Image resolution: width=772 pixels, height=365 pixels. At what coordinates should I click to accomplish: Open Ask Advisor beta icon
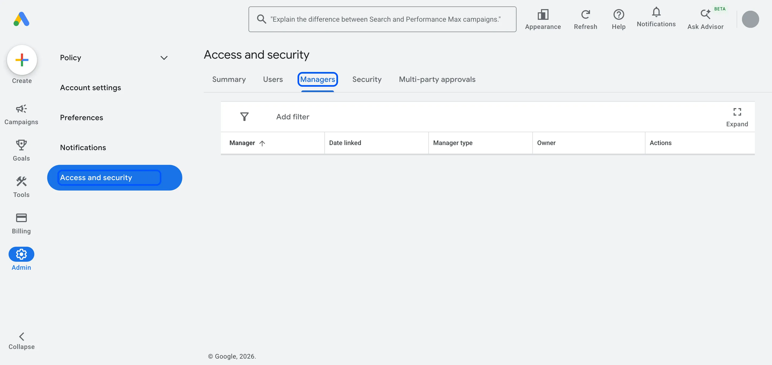pyautogui.click(x=705, y=14)
